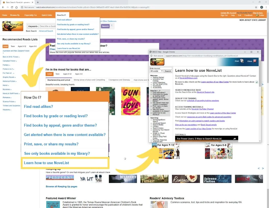Click the Sign Out link
This screenshot has height=208, width=269.
tap(224, 15)
